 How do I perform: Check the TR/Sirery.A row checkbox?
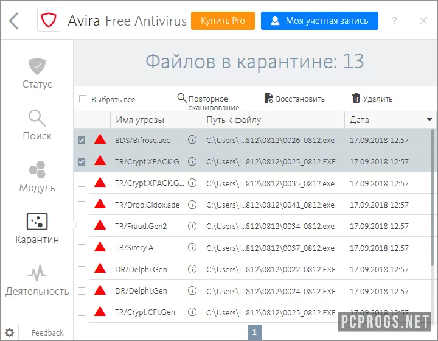coord(82,248)
